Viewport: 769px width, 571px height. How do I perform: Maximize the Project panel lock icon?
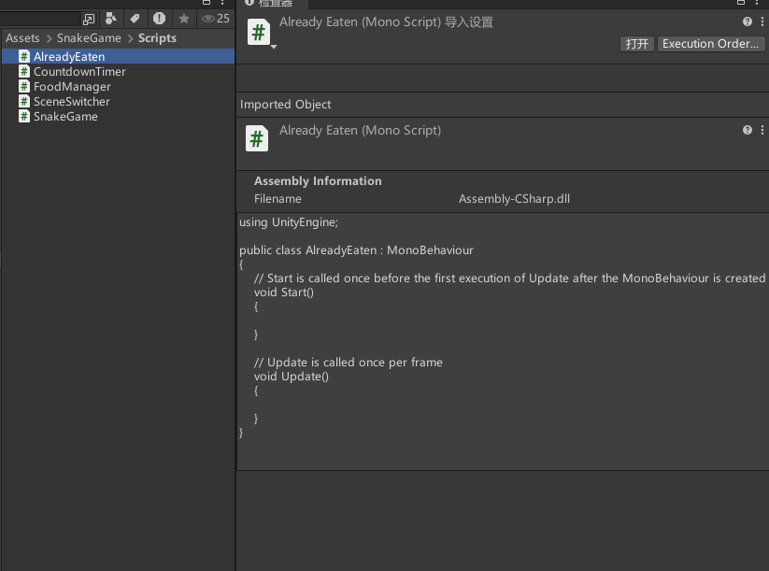(206, 2)
